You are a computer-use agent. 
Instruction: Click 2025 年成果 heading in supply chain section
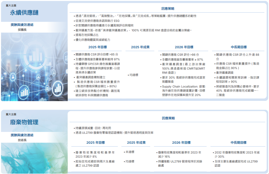[140, 47]
